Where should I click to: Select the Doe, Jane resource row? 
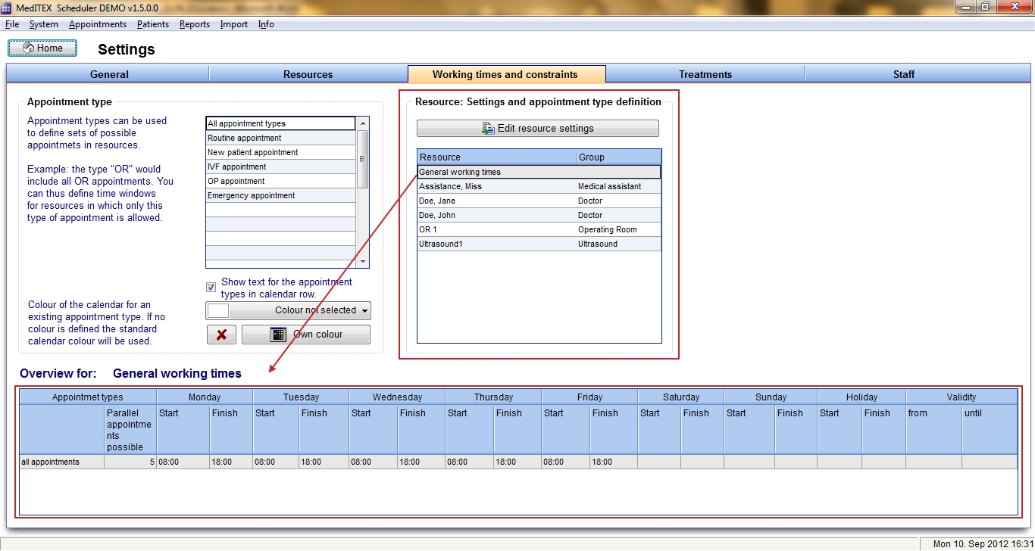coord(539,201)
